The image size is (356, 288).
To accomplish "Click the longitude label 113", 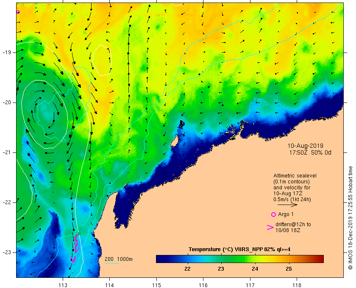I will coord(63,285).
